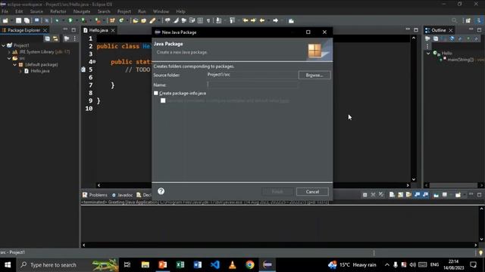
Task: Click the Collapse All icon in Package Explorer
Action: click(x=47, y=39)
